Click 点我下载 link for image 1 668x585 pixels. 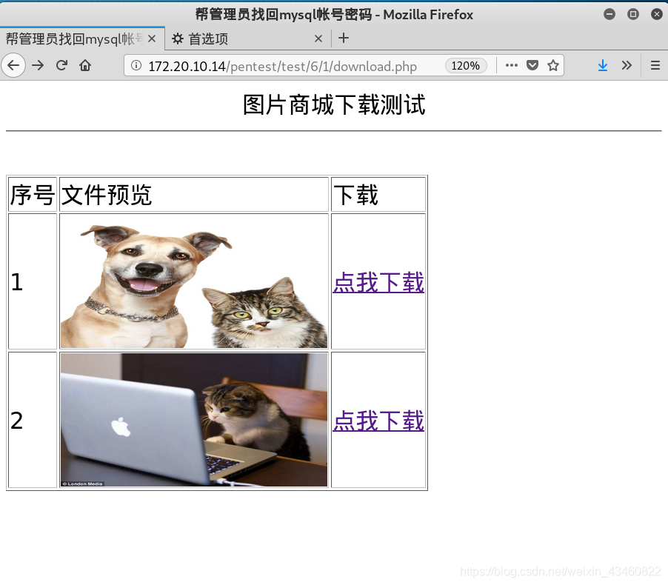(378, 282)
